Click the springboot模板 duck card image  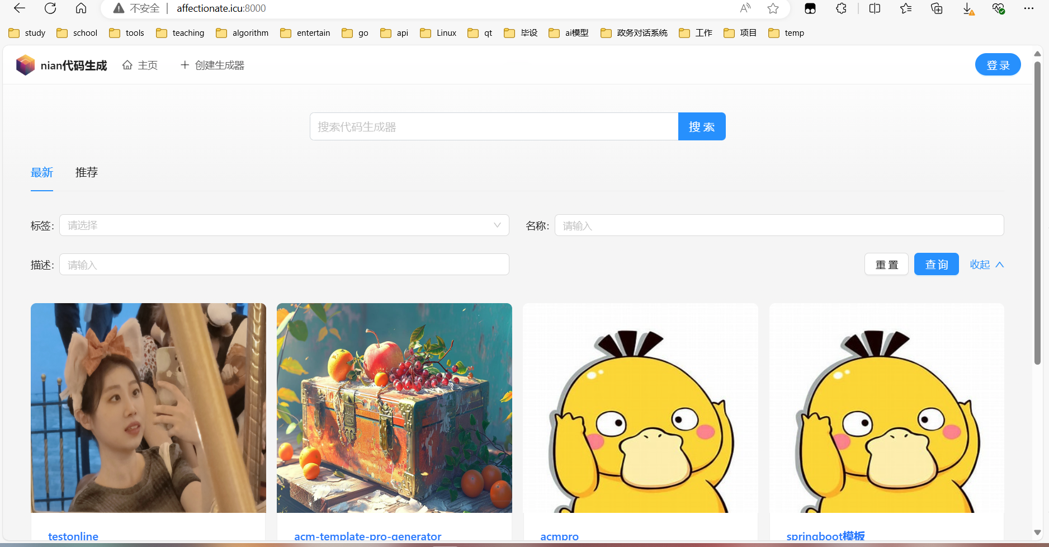(887, 408)
